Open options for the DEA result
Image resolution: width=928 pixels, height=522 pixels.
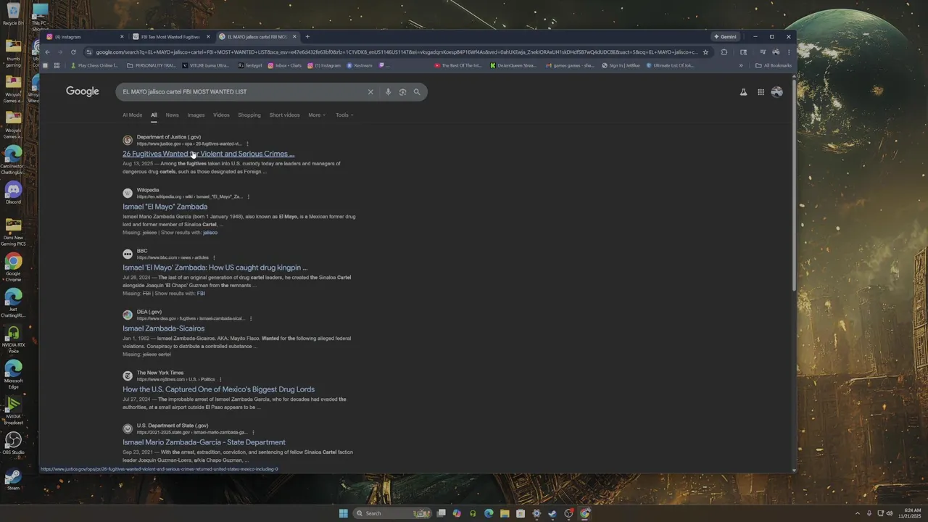pos(251,318)
